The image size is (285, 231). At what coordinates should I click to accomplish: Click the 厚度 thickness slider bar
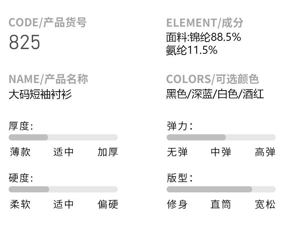point(63,137)
